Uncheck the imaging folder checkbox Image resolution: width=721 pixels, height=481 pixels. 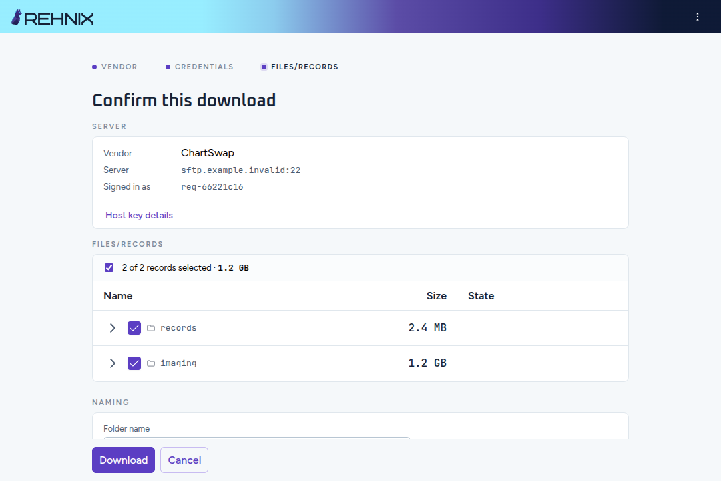pos(134,363)
